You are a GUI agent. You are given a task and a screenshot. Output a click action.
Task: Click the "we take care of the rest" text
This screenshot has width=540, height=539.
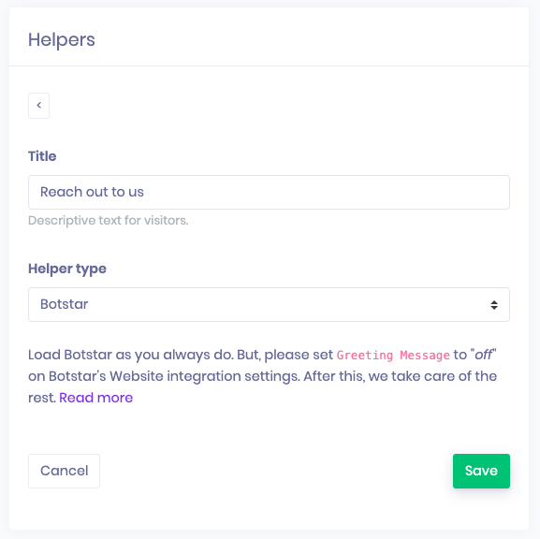coord(262,386)
